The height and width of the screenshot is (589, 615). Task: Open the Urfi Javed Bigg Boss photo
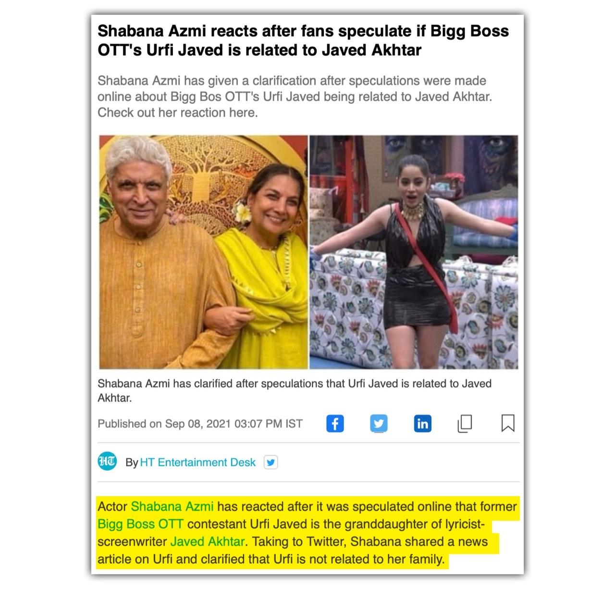click(414, 252)
